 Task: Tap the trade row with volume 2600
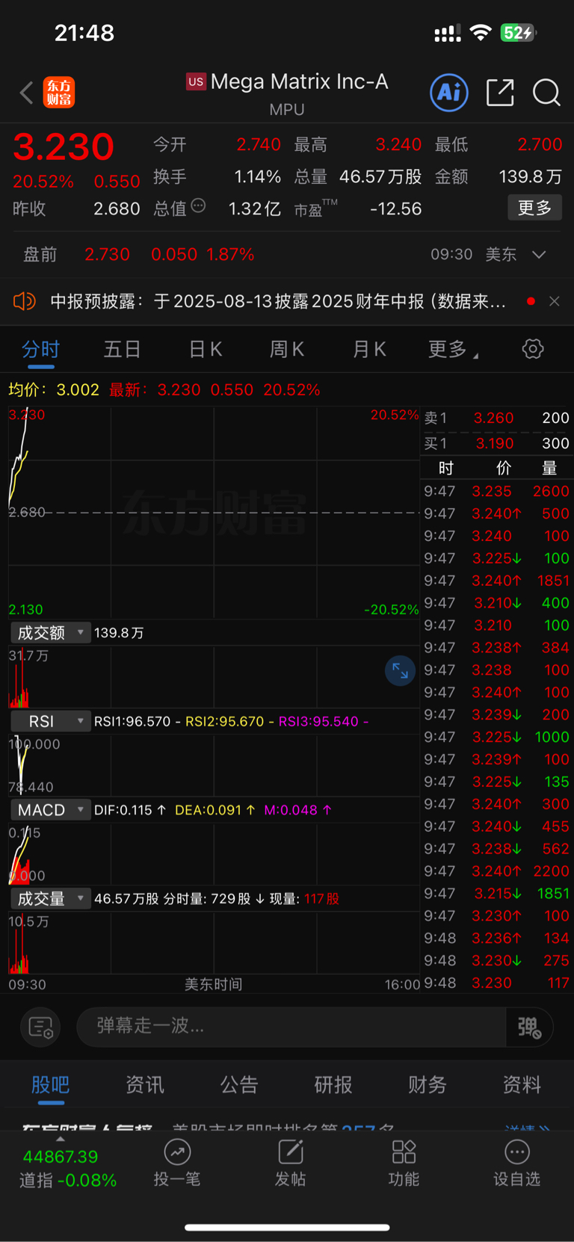coord(497,491)
